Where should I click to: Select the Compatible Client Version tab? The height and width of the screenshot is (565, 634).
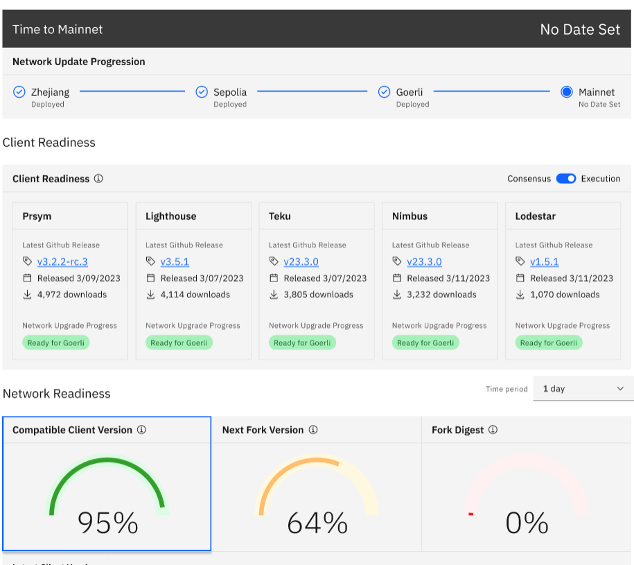[107, 483]
